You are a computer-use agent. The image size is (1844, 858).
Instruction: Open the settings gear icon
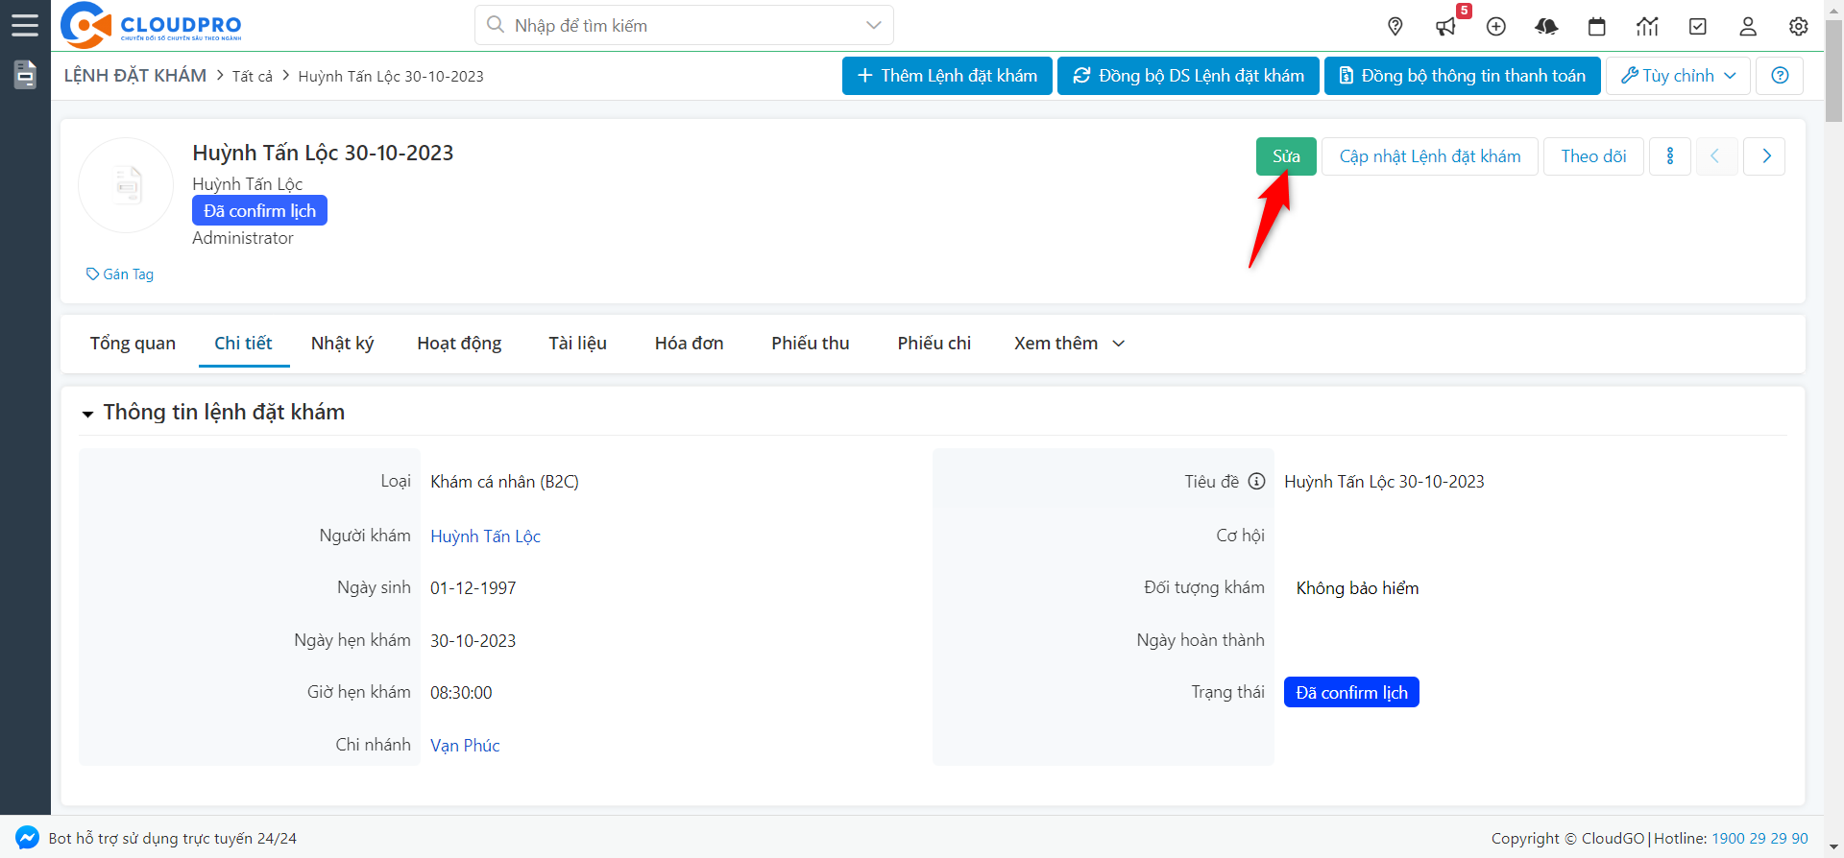point(1799,27)
